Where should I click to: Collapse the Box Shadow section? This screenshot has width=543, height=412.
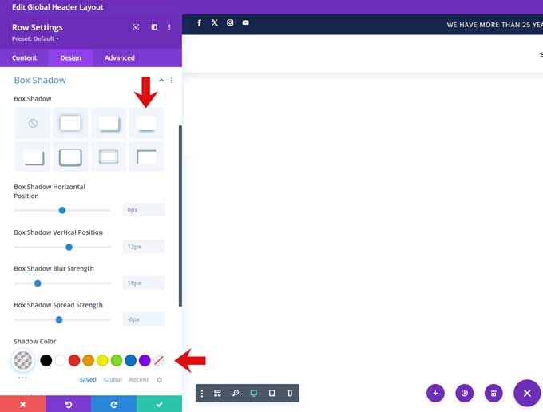(161, 81)
